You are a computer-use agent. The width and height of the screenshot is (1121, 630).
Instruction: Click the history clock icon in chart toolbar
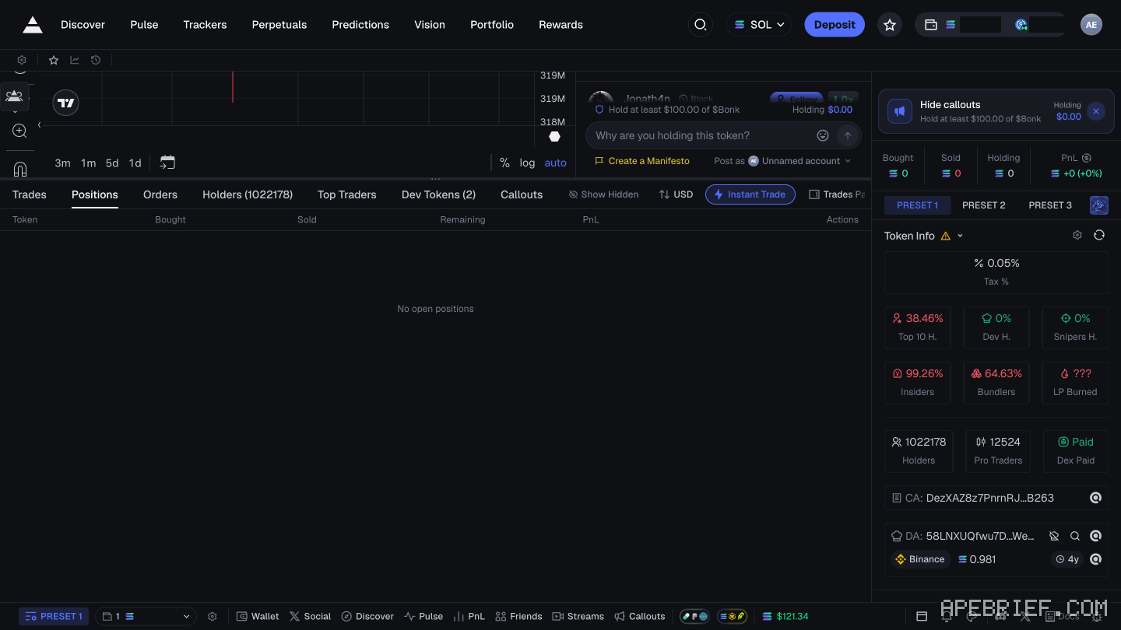(x=96, y=60)
